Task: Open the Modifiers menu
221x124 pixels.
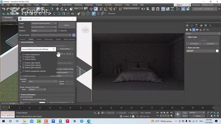Action: pos(45,5)
